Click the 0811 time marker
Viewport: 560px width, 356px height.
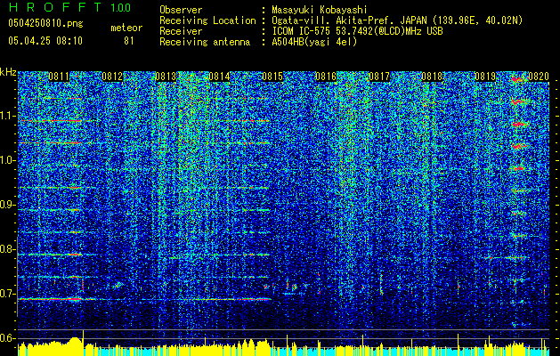pos(59,76)
